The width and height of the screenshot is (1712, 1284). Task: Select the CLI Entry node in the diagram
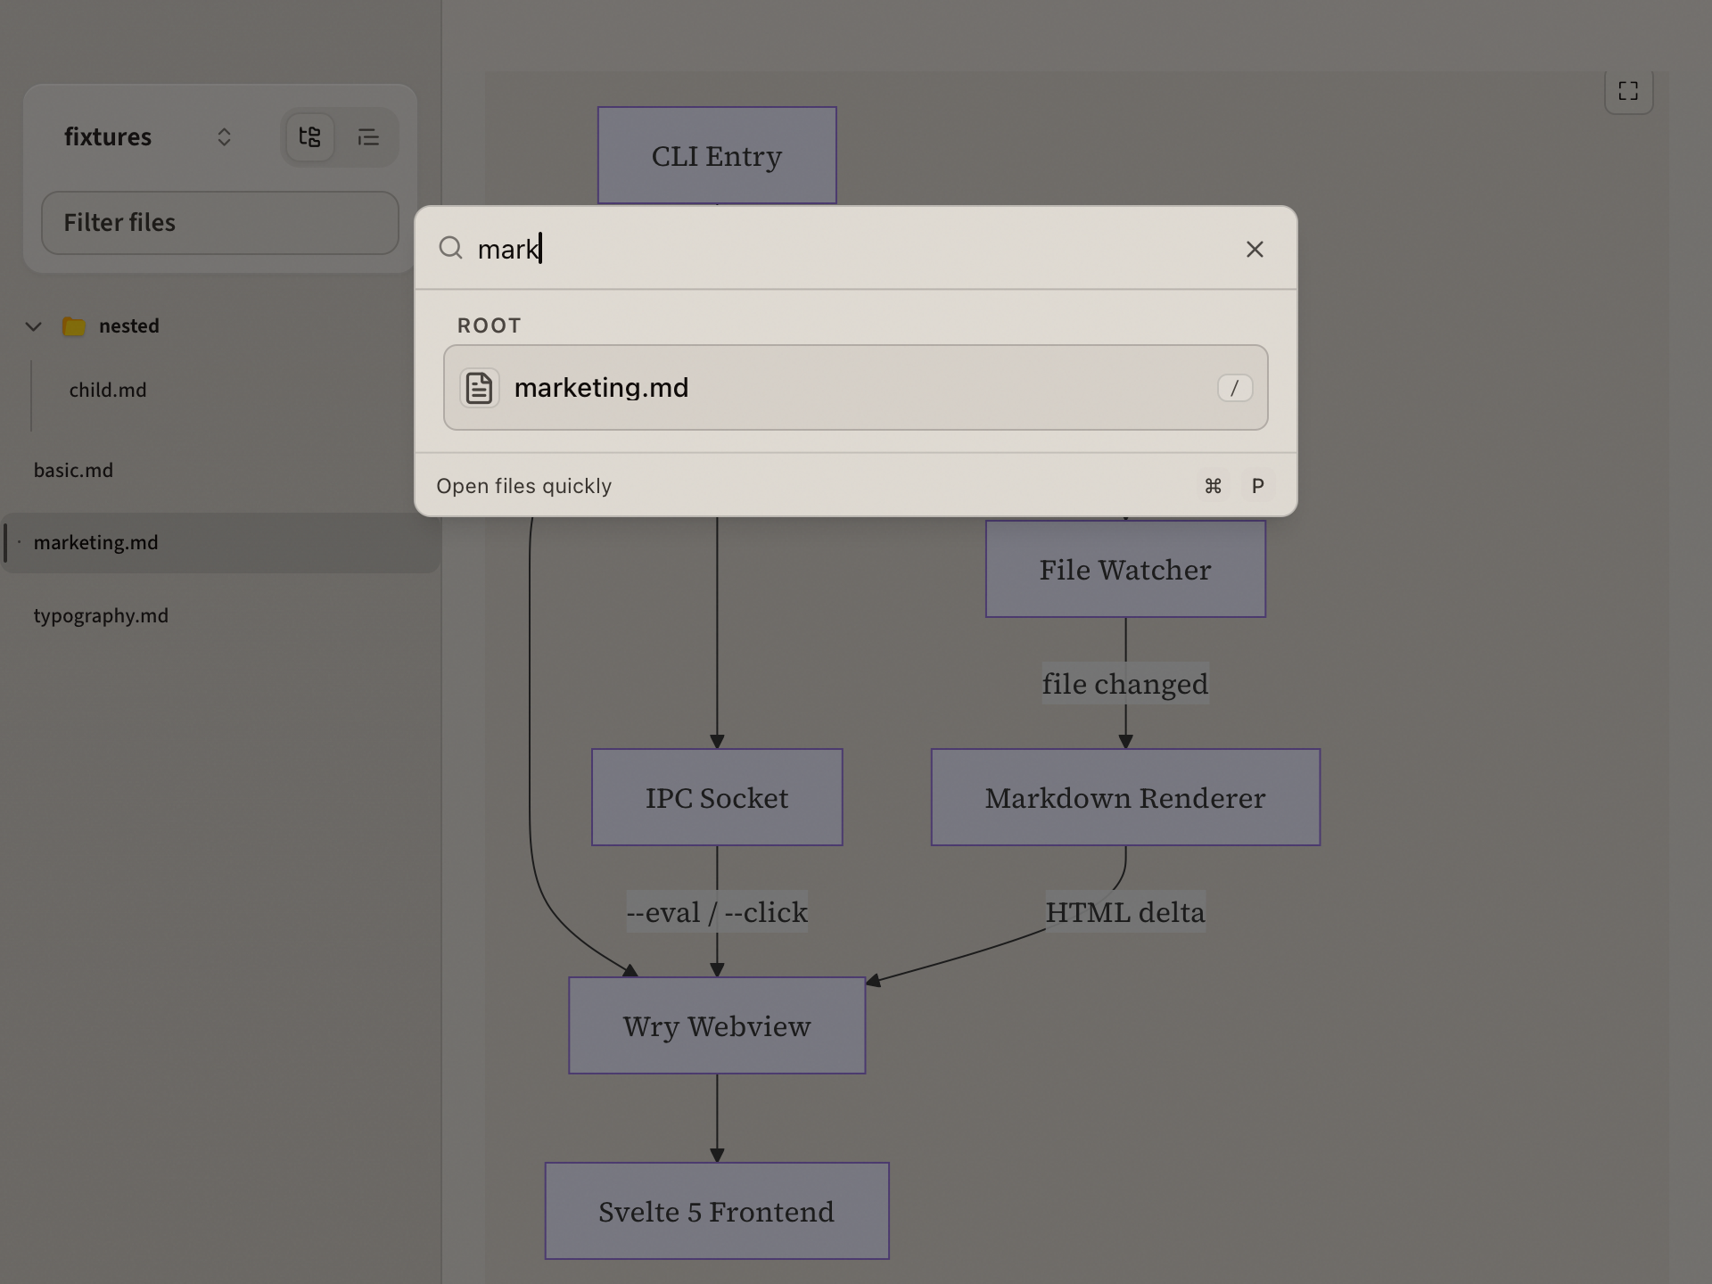716,156
